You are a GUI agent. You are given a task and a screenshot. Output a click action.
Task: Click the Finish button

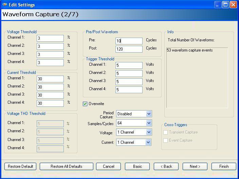tap(224, 166)
